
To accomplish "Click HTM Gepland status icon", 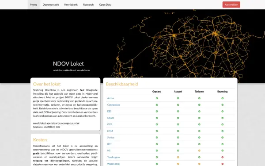I will [157, 131].
